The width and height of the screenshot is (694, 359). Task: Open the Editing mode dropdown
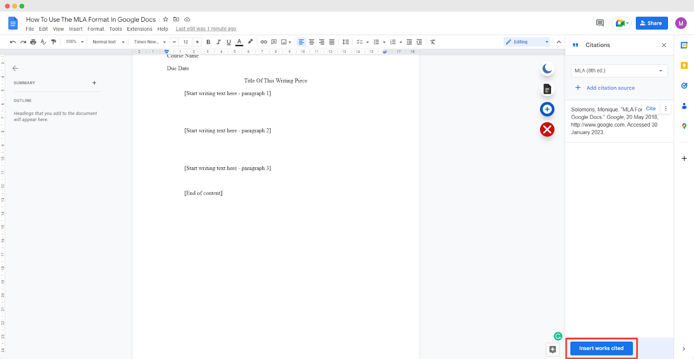[527, 42]
